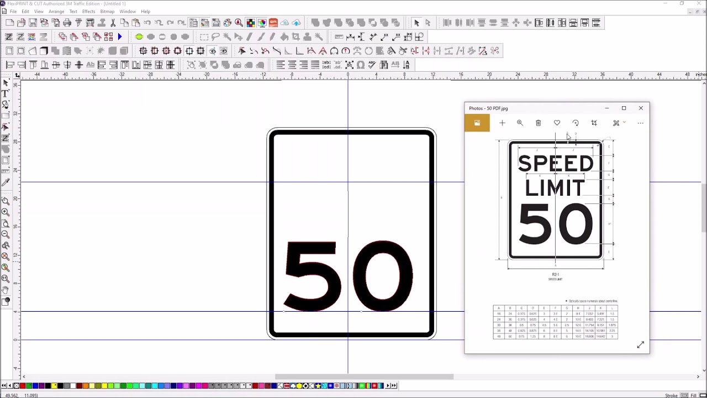Open the Text menu

point(73,11)
